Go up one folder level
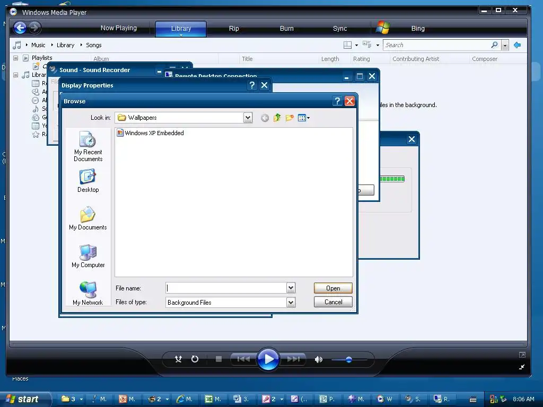 277,118
